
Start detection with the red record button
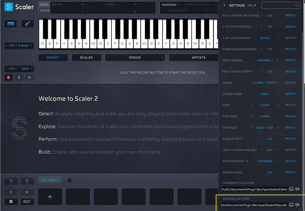8,78
